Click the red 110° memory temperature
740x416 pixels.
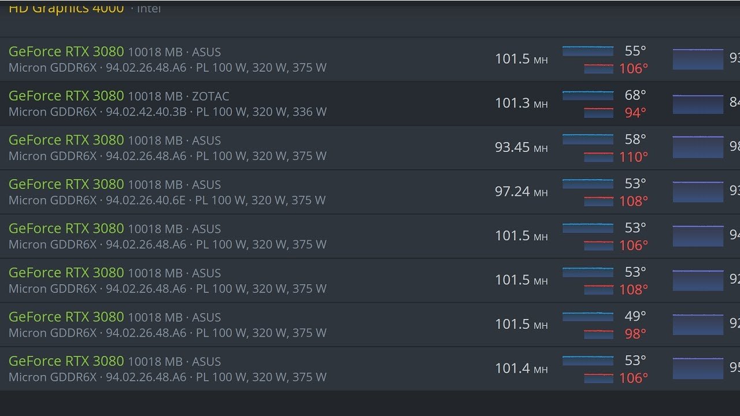634,157
